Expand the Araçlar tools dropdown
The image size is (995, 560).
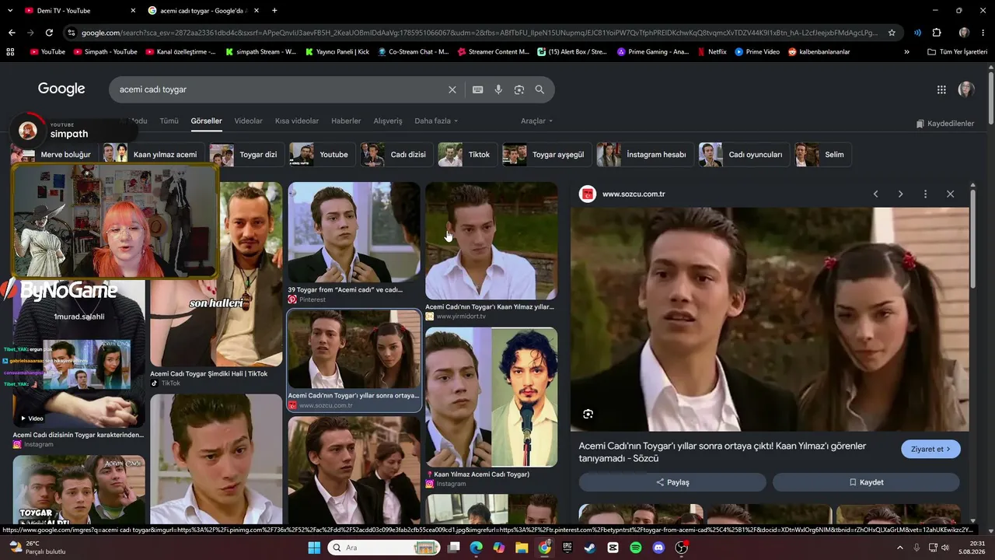pos(536,121)
